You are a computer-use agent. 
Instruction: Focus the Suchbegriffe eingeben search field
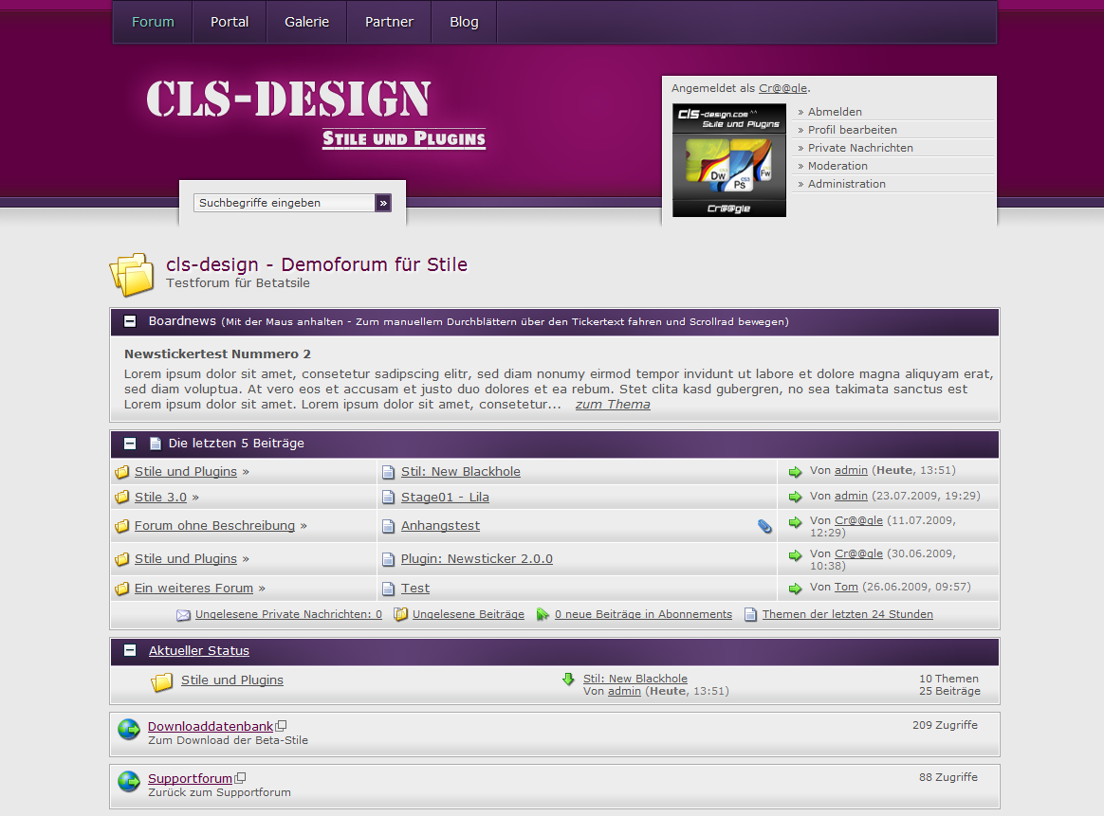(285, 203)
